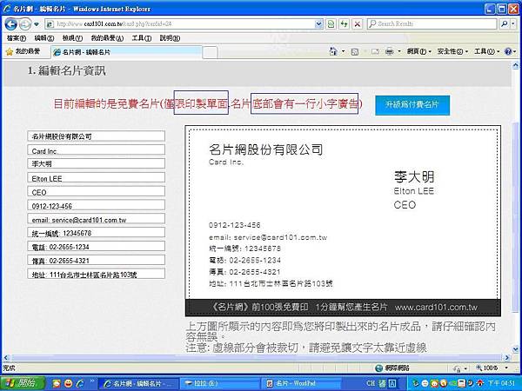The width and height of the screenshot is (522, 391).
Task: Click the CH language bar indicator
Action: pos(371,383)
